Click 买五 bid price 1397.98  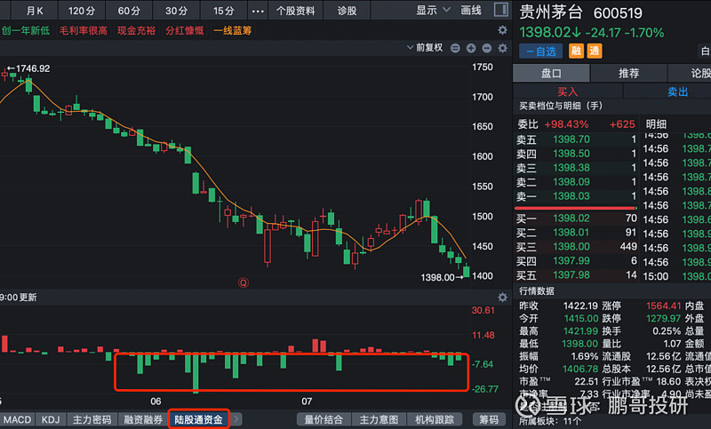point(571,275)
